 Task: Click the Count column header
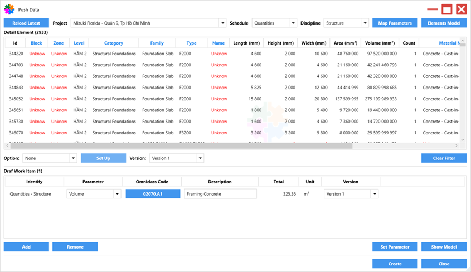[x=409, y=43]
